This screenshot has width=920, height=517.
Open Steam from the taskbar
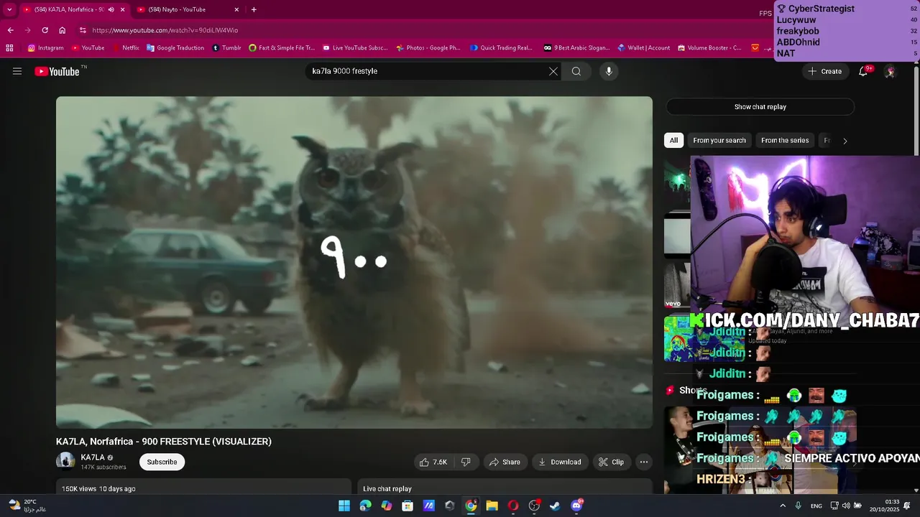[555, 506]
